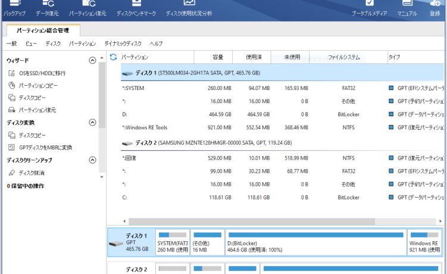447x274 pixels.
Task: Refresh partition list with blue refresh icon
Action: 113,57
